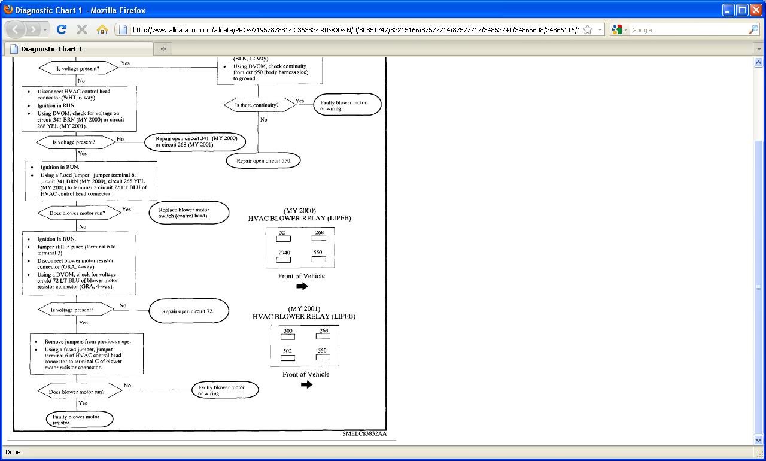
Task: Go forward with the forward arrow
Action: (x=33, y=29)
